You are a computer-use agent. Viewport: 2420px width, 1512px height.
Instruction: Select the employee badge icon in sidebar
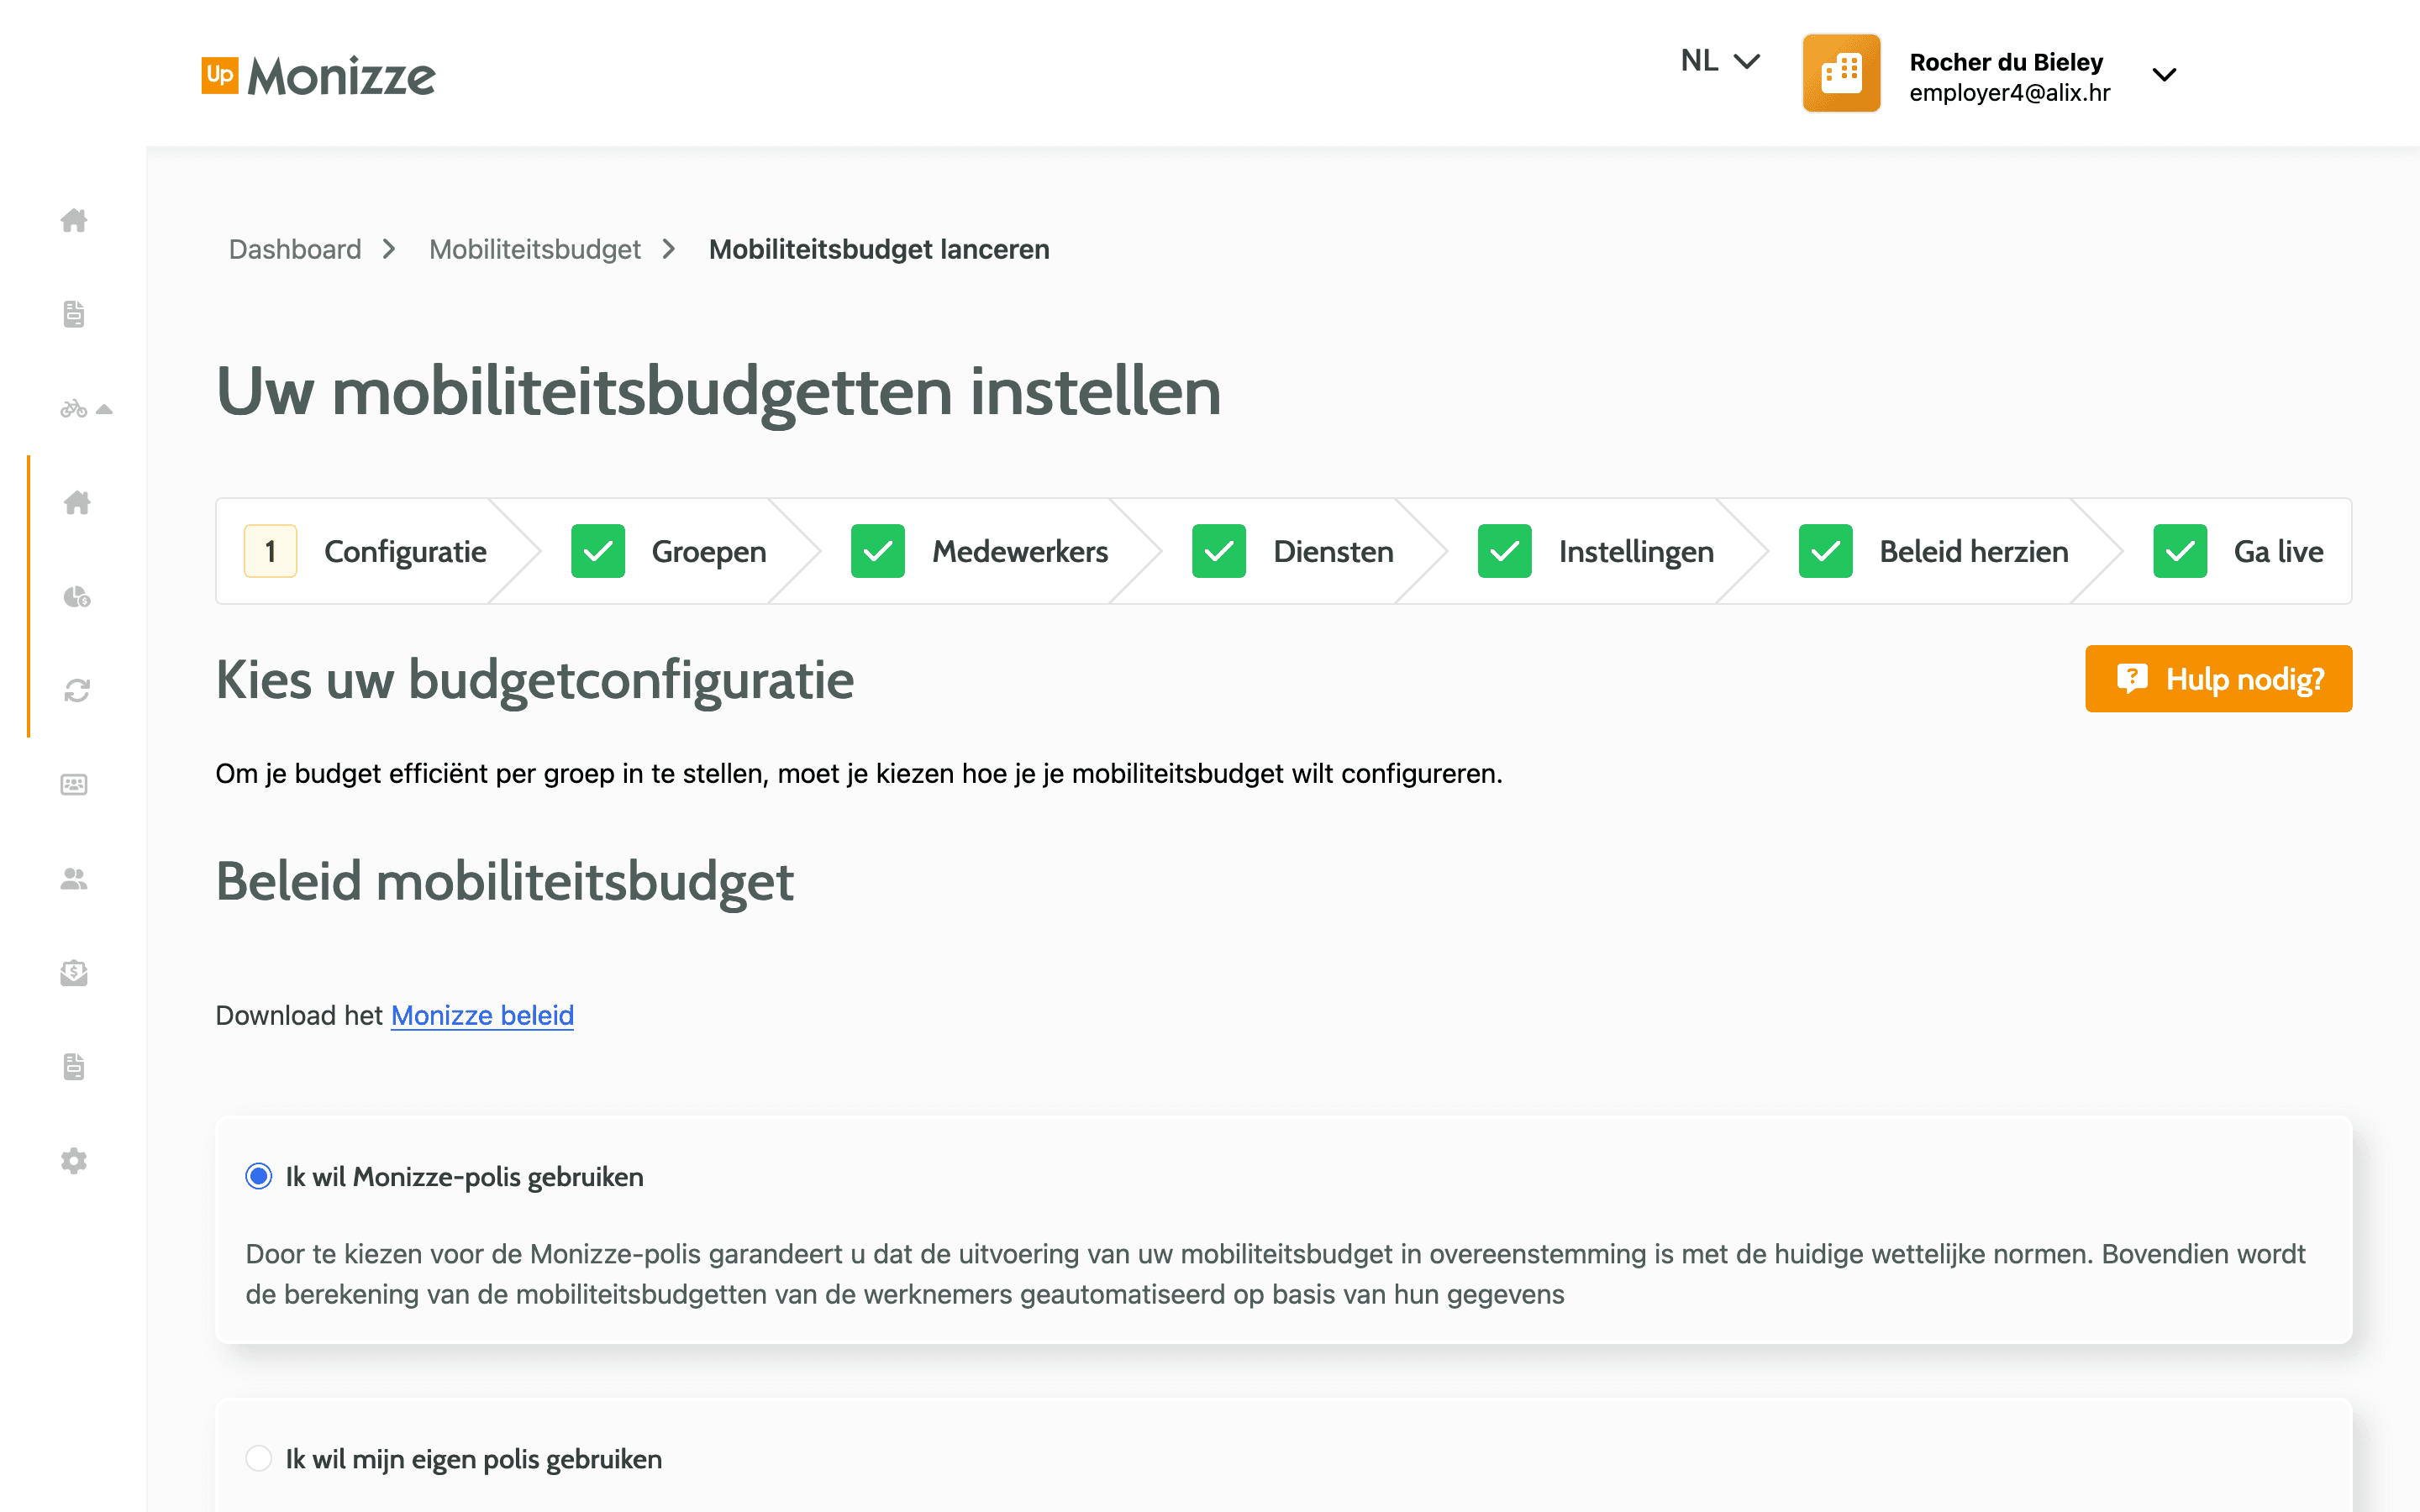[x=74, y=784]
